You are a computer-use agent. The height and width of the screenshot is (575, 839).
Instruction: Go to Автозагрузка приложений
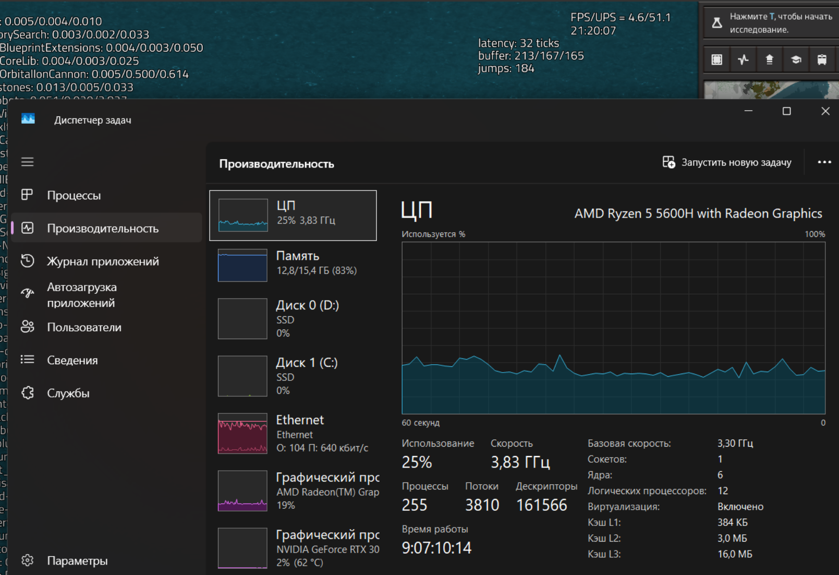[106, 295]
